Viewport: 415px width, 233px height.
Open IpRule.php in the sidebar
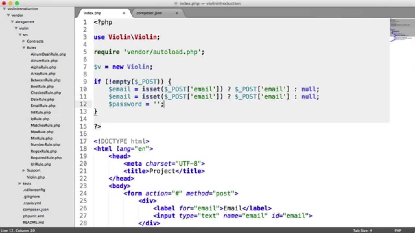pos(40,119)
